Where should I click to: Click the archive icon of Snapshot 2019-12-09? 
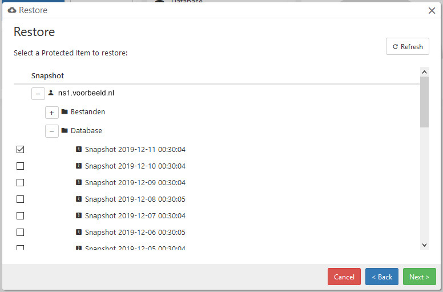[x=79, y=182]
